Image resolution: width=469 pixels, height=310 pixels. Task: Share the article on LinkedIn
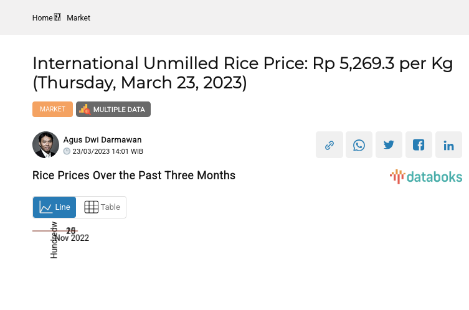point(448,145)
